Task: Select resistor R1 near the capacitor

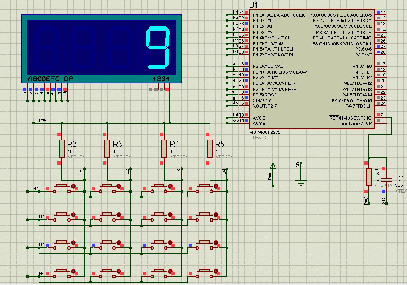Action: pos(369,177)
